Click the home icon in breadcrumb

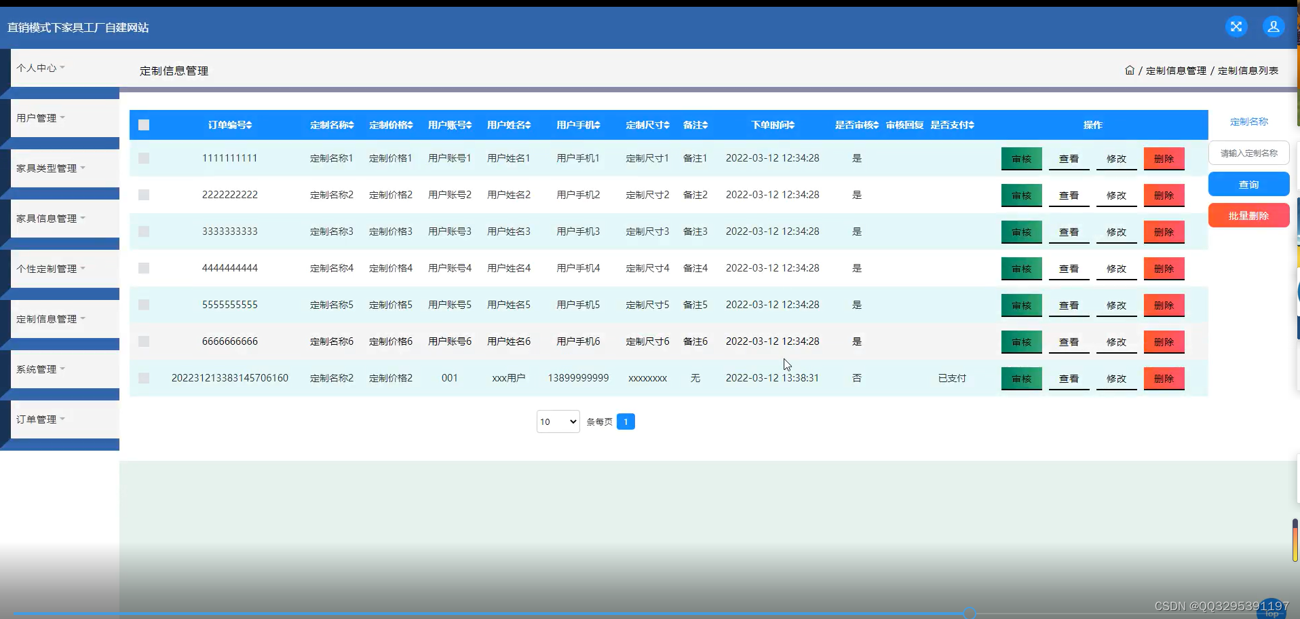[1130, 70]
